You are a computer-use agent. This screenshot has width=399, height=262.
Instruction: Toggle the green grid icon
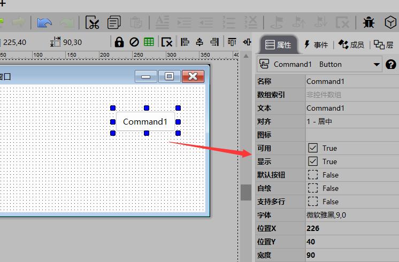point(149,42)
